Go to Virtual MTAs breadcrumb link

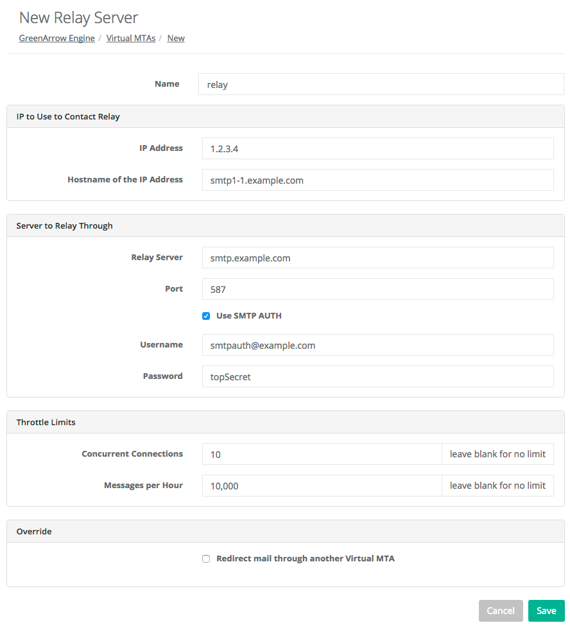click(131, 38)
